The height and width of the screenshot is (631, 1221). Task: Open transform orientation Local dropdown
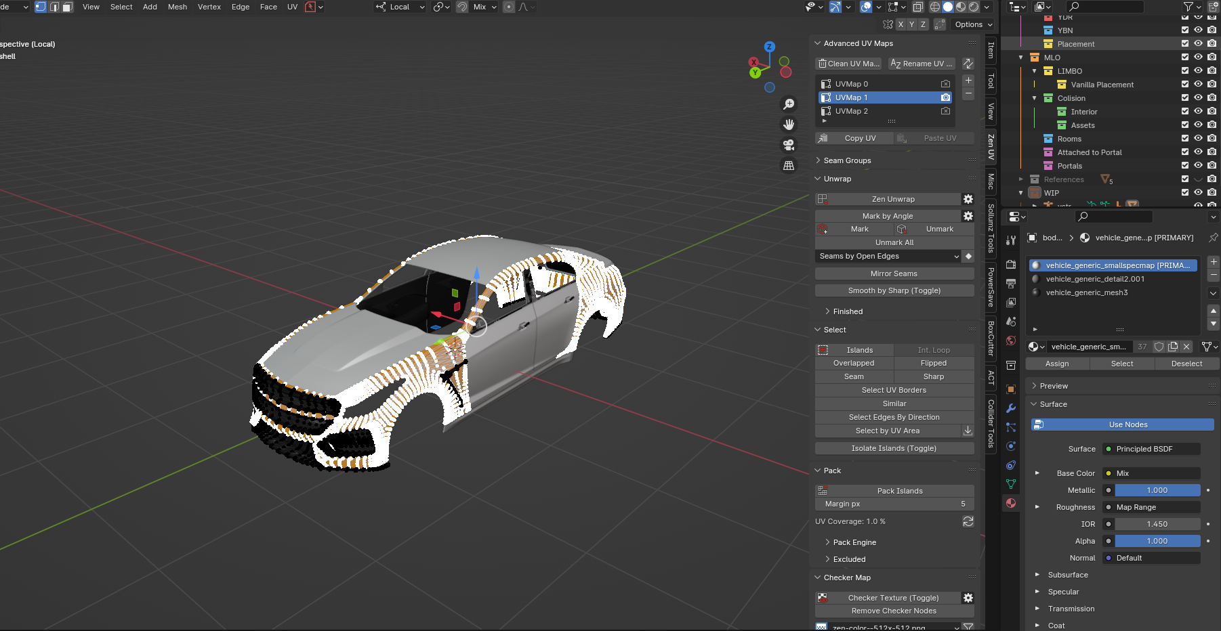(x=400, y=7)
